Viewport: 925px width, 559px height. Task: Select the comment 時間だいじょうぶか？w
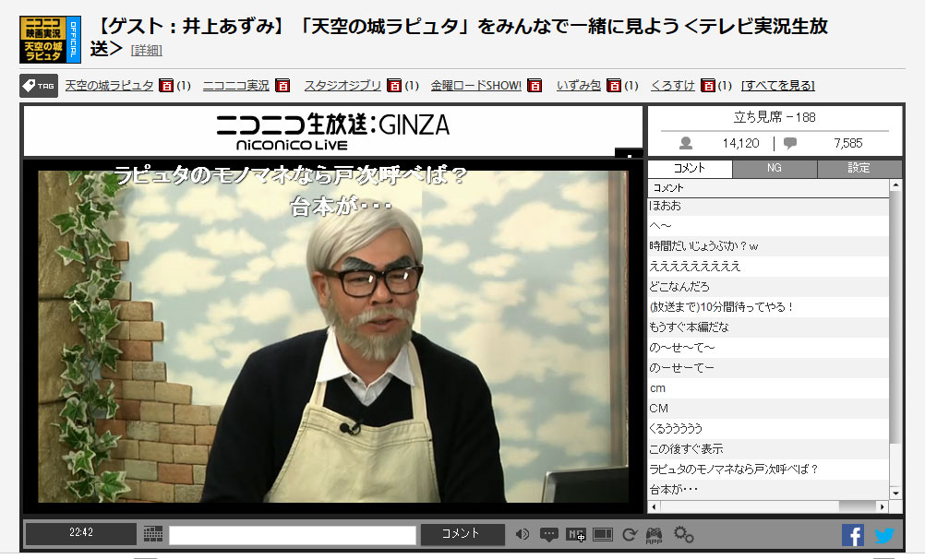pos(768,246)
